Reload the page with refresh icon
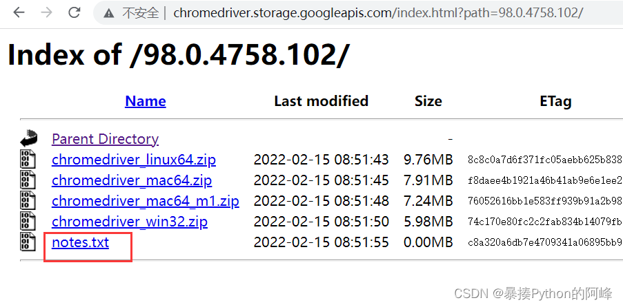The height and width of the screenshot is (307, 623). tap(75, 12)
